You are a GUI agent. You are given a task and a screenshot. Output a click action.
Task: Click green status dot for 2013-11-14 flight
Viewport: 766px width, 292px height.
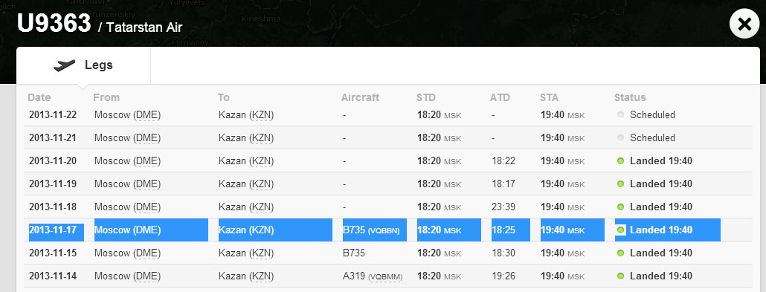(620, 276)
